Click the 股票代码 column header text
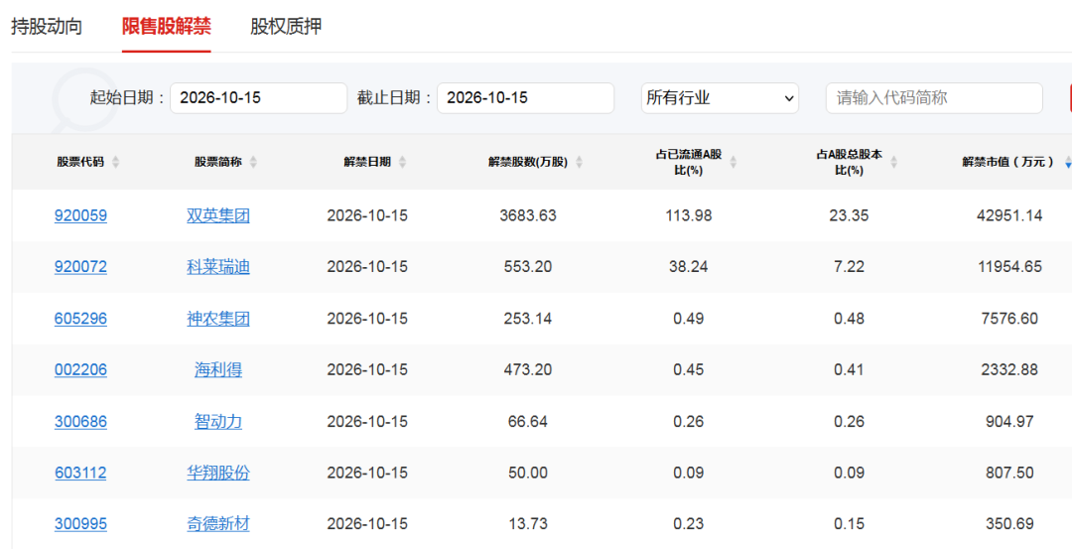 click(80, 162)
